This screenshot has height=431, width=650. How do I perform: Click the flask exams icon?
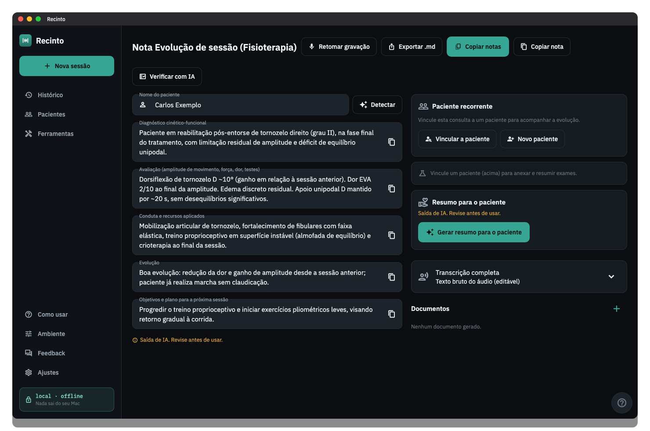[422, 173]
